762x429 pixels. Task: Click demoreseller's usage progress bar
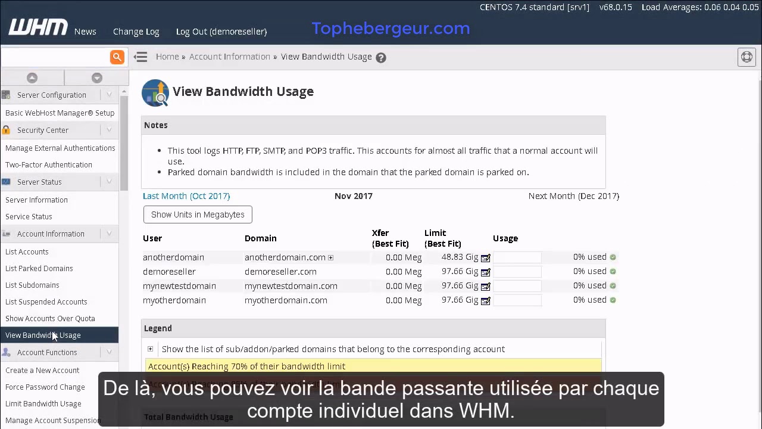click(517, 272)
